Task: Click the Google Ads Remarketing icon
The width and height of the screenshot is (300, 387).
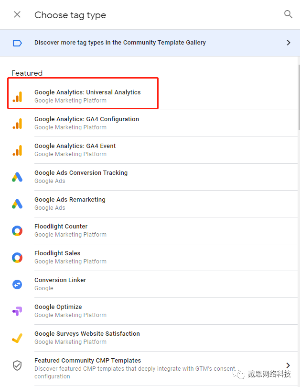Action: (x=17, y=204)
